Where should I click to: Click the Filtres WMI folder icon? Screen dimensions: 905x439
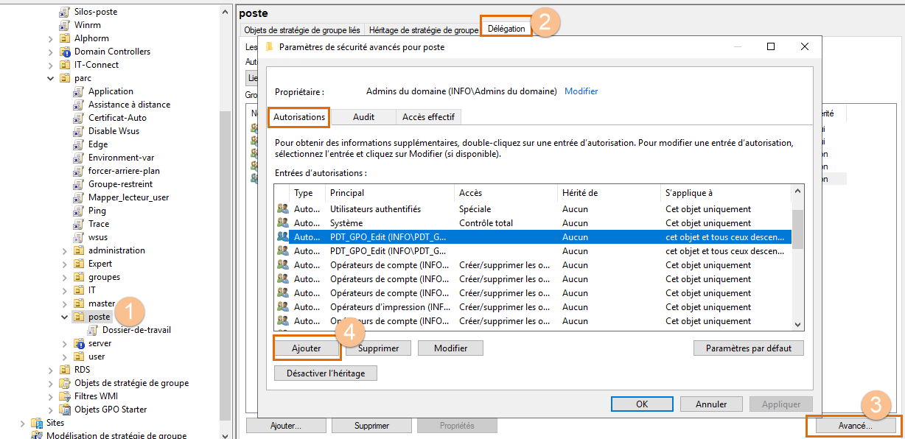pyautogui.click(x=64, y=396)
